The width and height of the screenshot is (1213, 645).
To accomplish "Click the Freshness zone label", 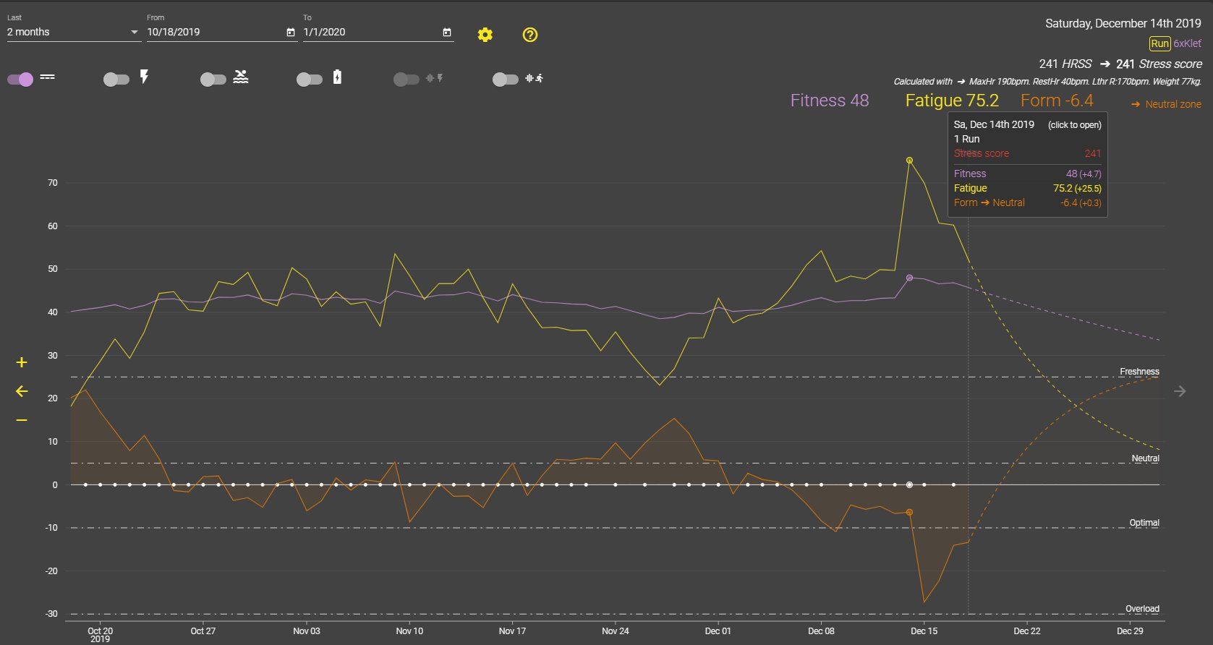I will point(1139,372).
